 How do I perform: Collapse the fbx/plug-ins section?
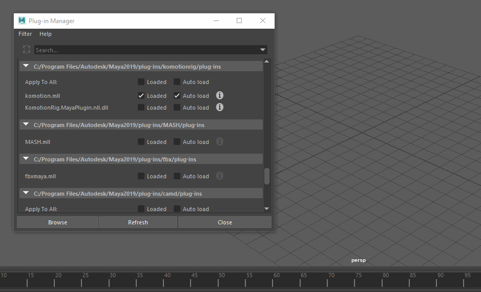(x=26, y=159)
